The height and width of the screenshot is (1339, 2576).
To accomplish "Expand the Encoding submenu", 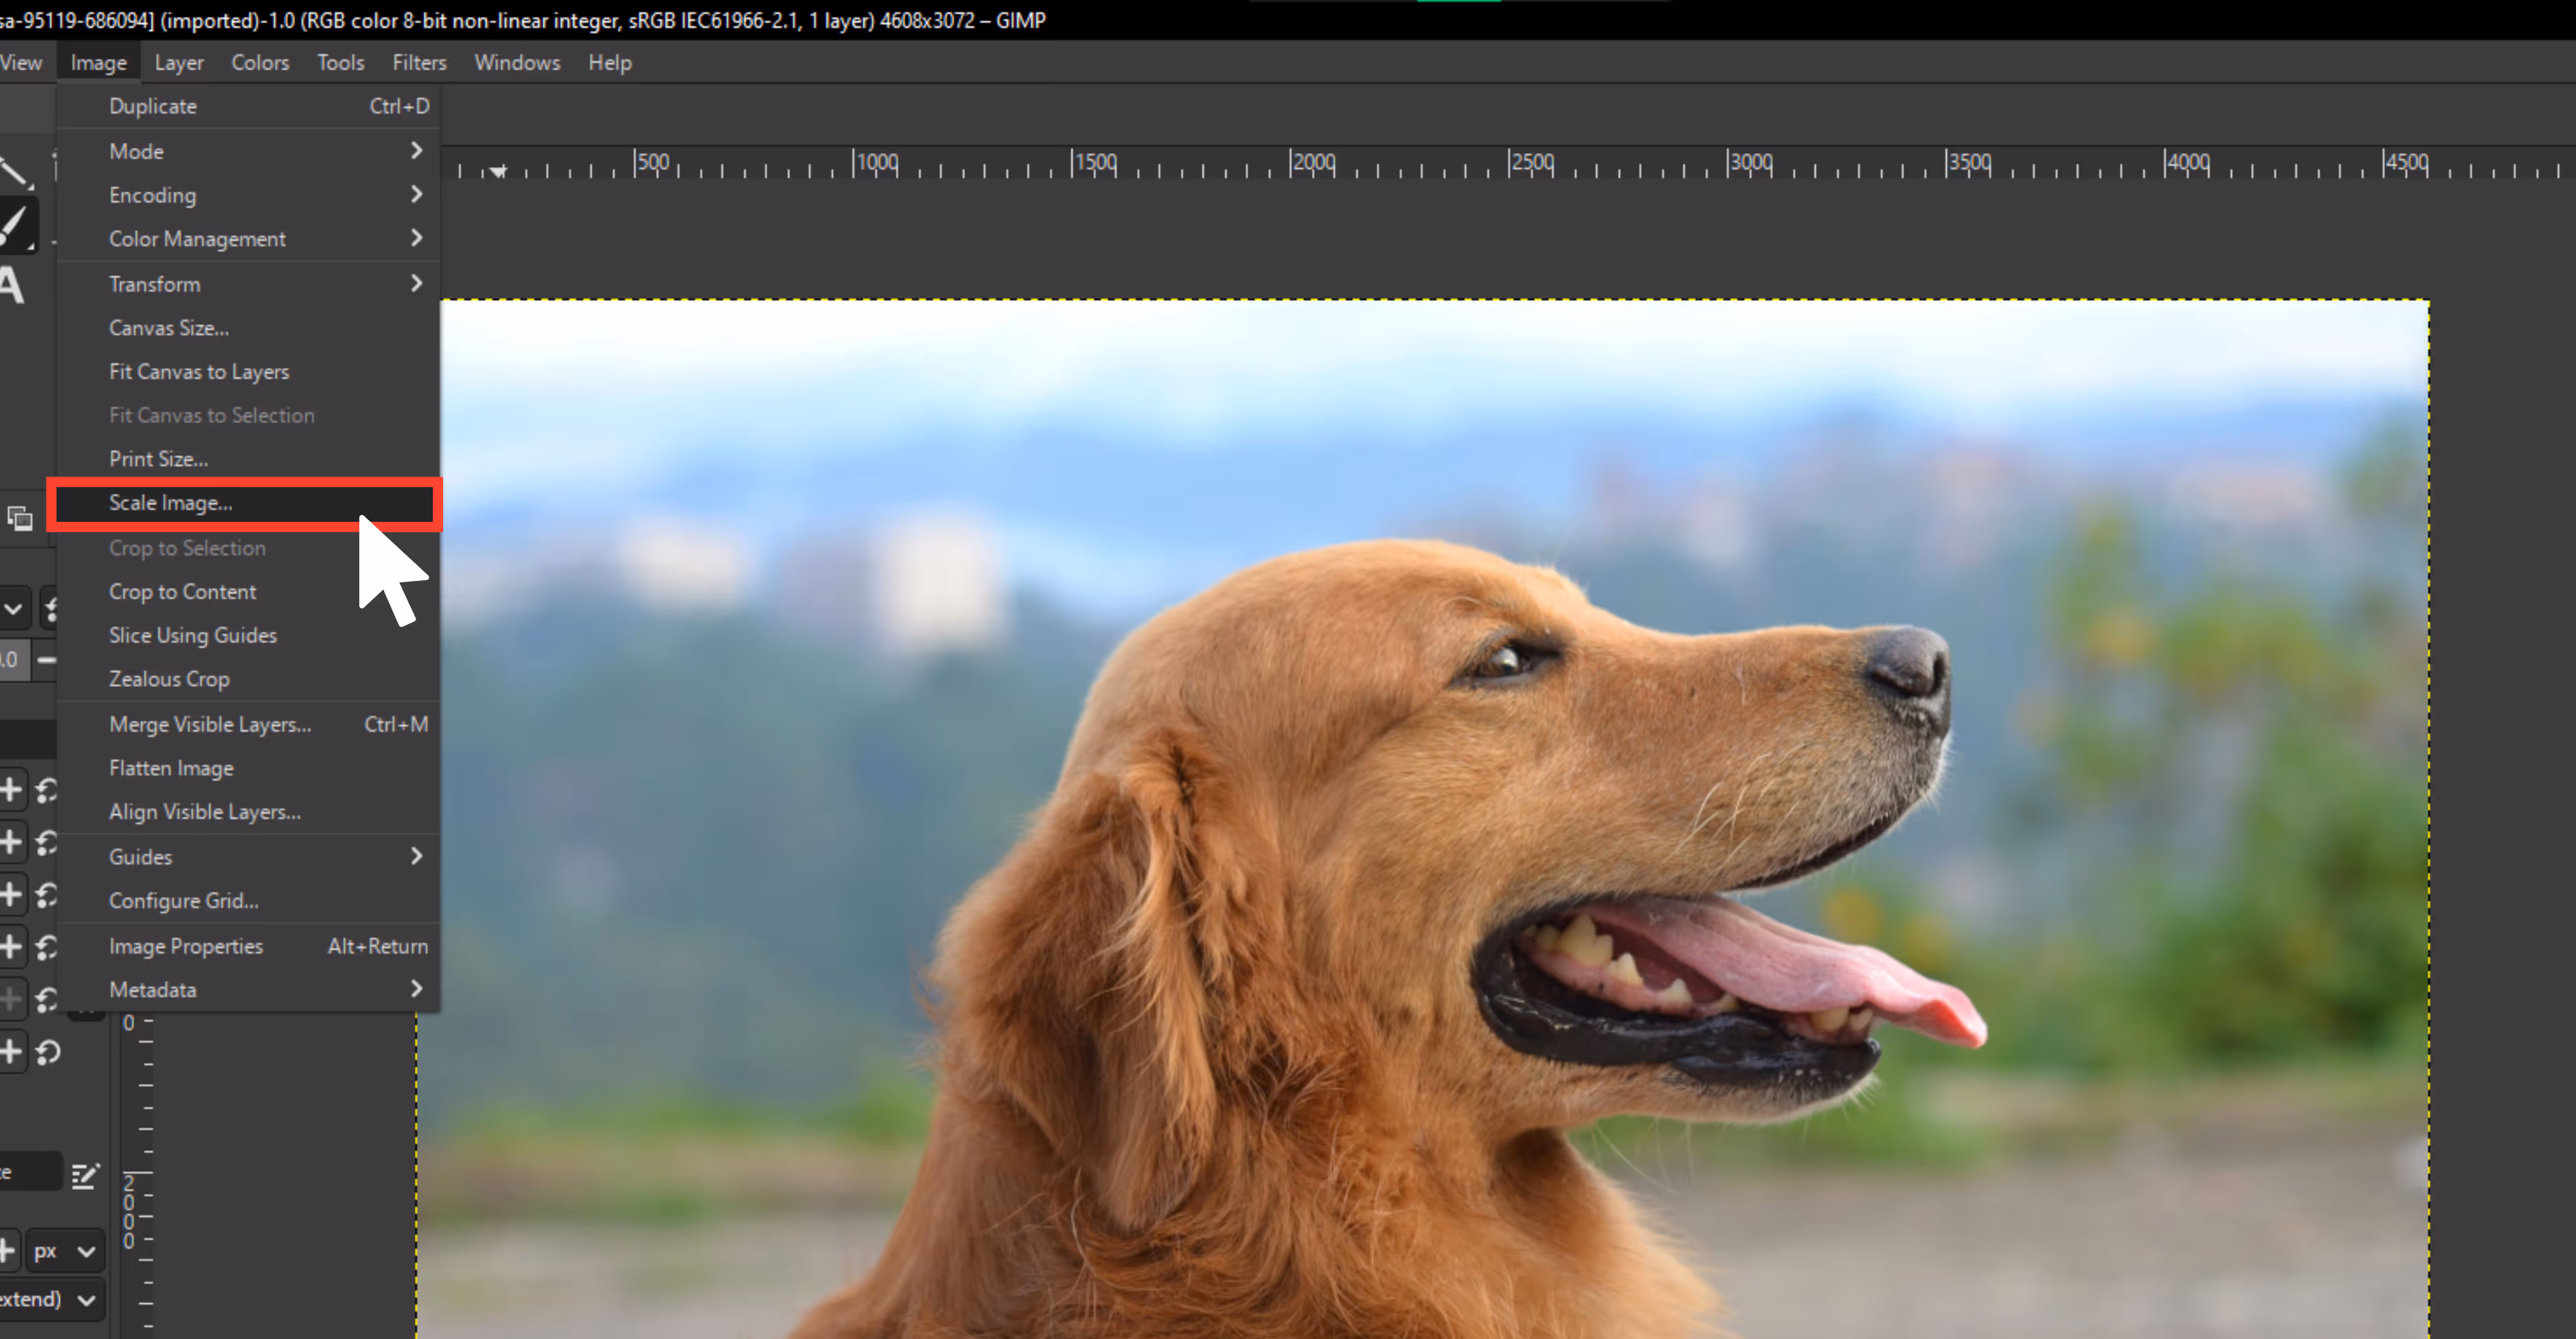I will pos(248,195).
